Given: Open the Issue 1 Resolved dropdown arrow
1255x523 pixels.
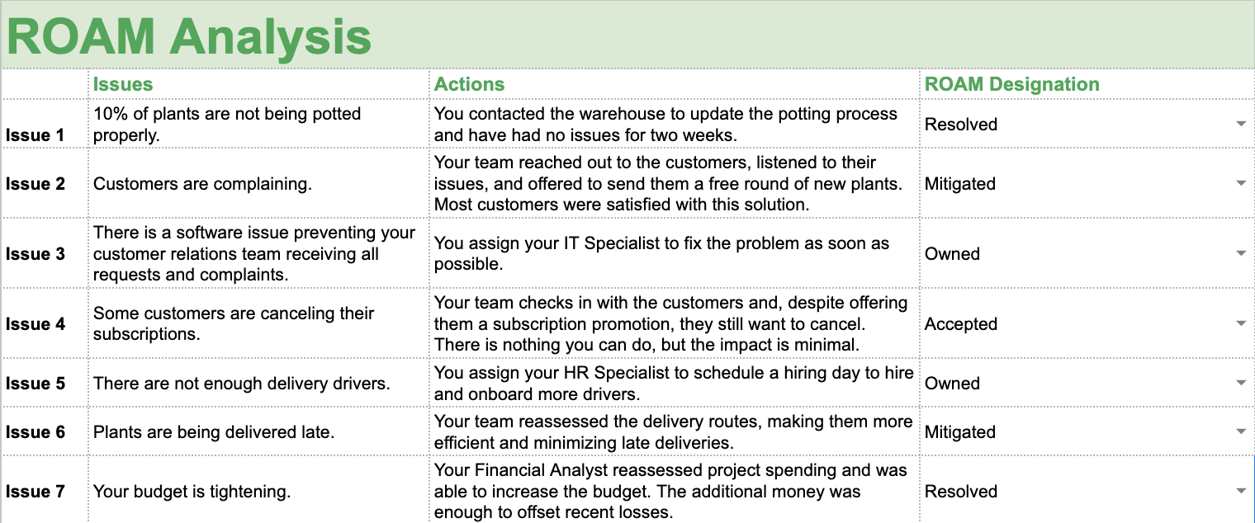Looking at the screenshot, I should (1240, 124).
